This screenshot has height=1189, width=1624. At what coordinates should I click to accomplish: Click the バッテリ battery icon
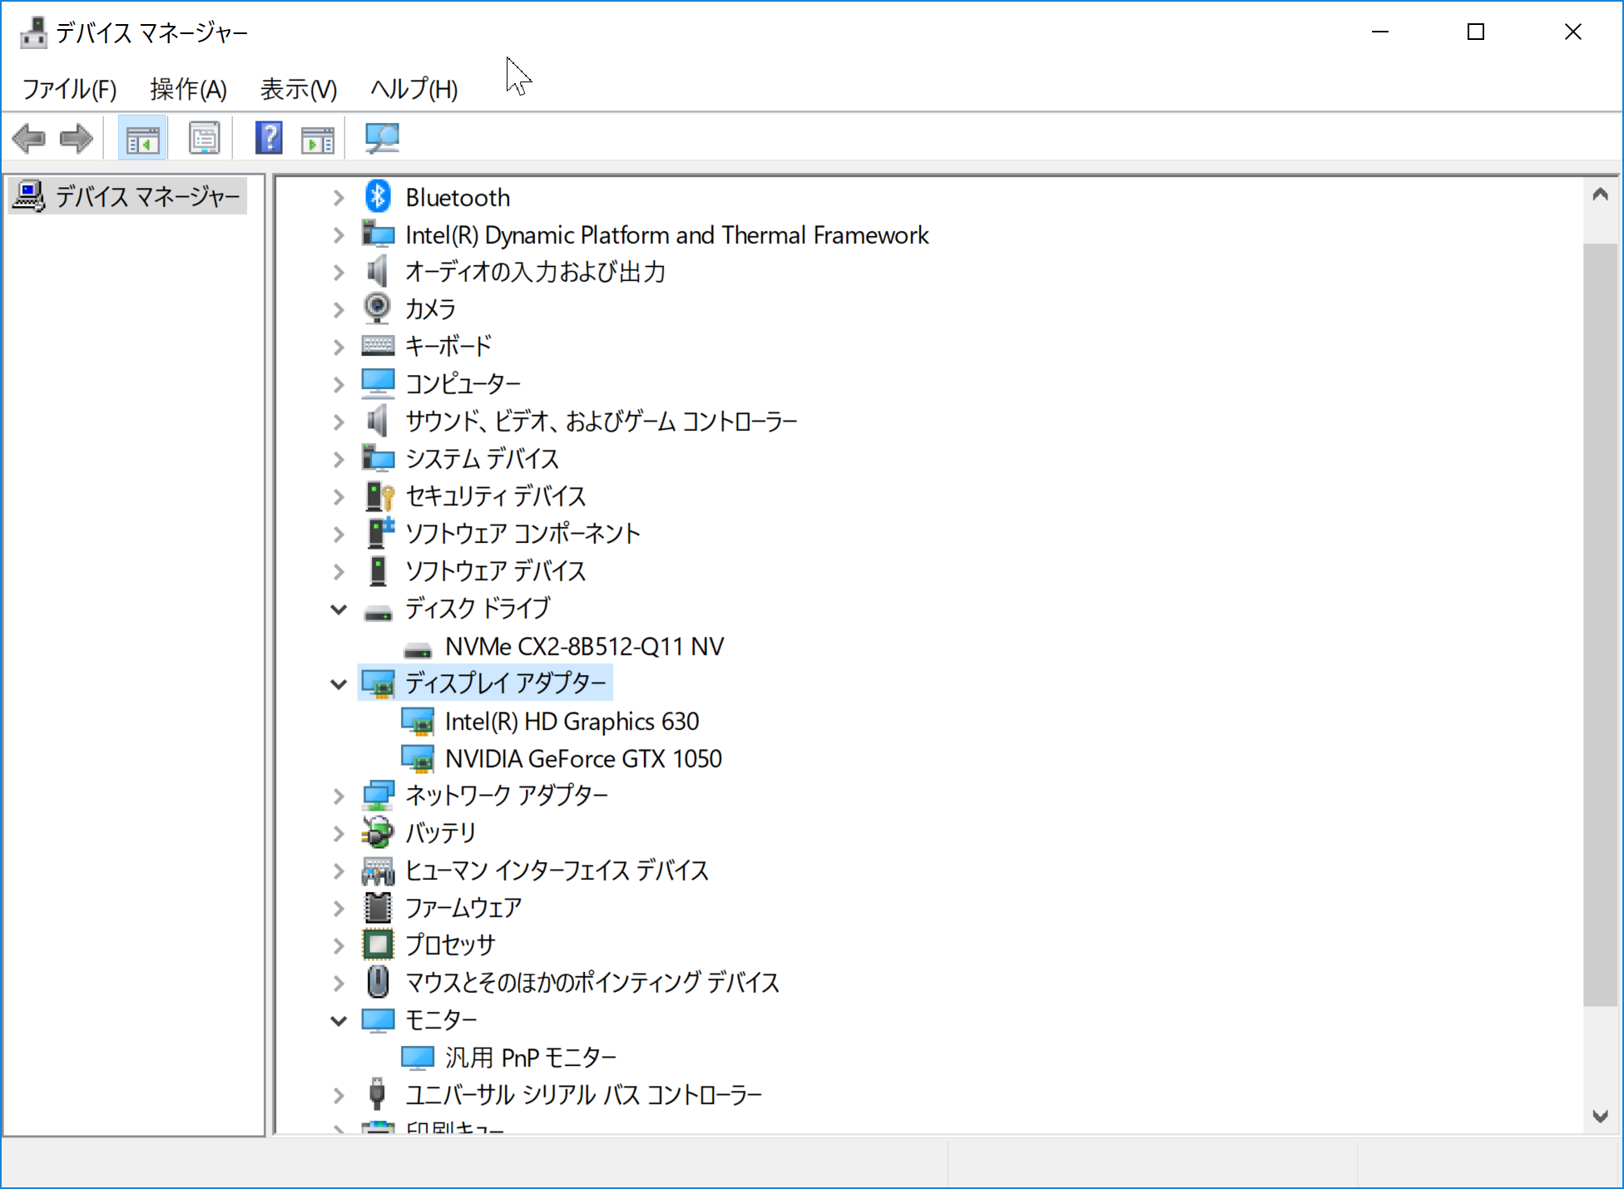378,832
